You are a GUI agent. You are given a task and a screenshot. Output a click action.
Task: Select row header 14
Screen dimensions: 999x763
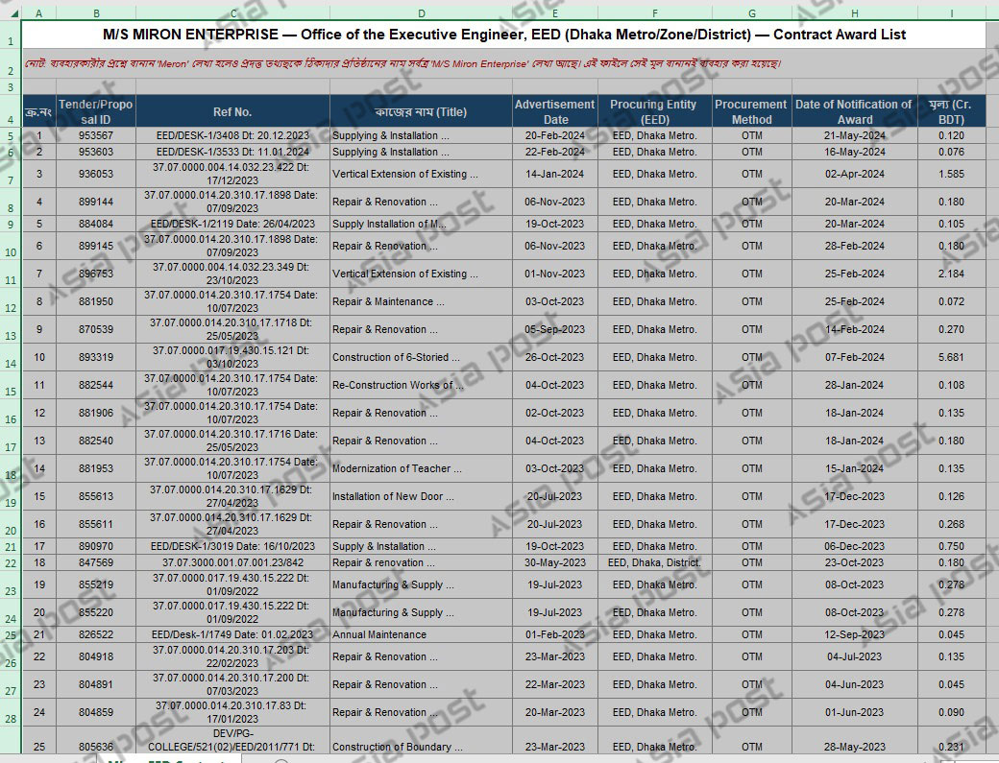coord(11,358)
